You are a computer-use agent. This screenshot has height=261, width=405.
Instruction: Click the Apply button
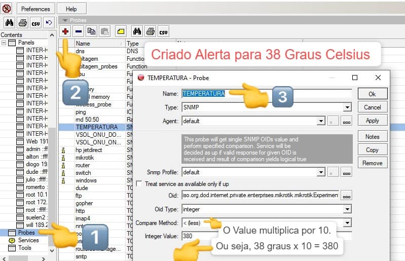(372, 121)
